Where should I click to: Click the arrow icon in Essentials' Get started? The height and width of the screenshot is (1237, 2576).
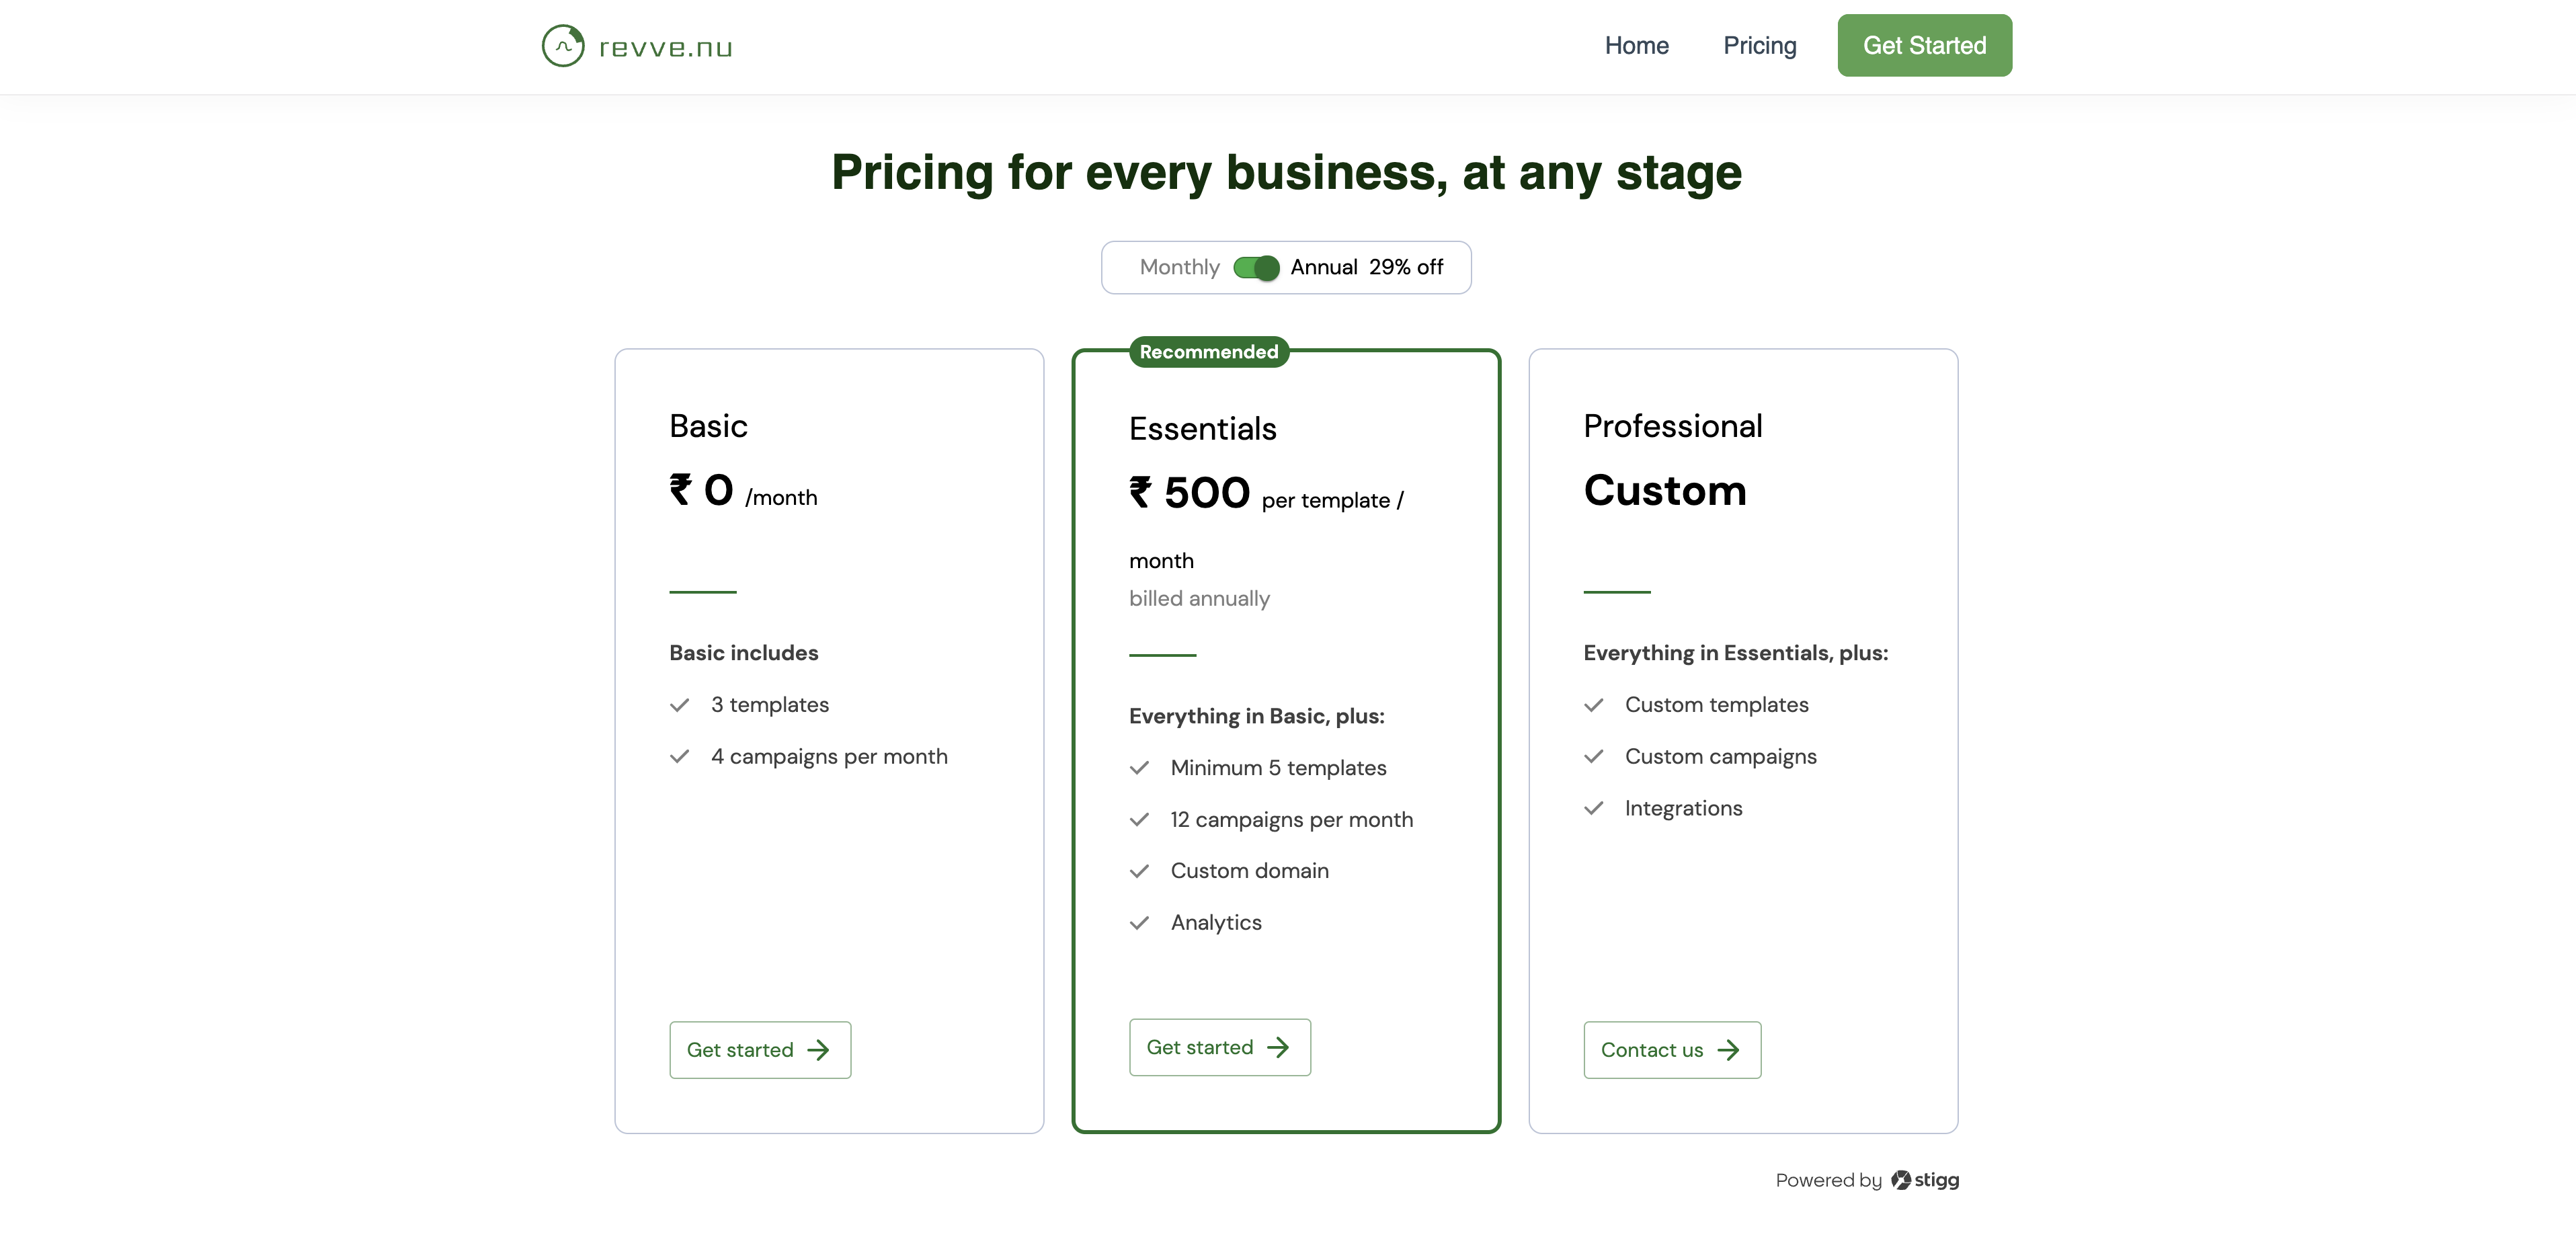[x=1278, y=1047]
